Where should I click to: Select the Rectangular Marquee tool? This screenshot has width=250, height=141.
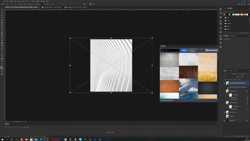tap(2, 13)
